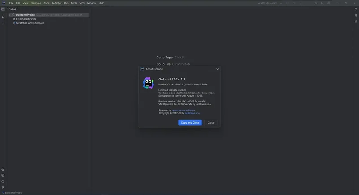
Task: Open the Tools menu
Action: pos(74,3)
